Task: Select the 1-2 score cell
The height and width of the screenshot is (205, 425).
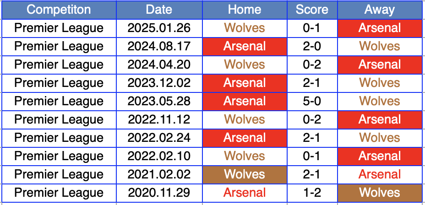Action: [312, 193]
